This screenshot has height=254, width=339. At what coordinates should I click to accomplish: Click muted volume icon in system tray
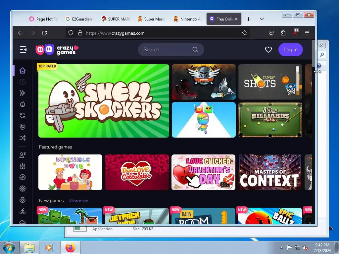[x=306, y=248]
